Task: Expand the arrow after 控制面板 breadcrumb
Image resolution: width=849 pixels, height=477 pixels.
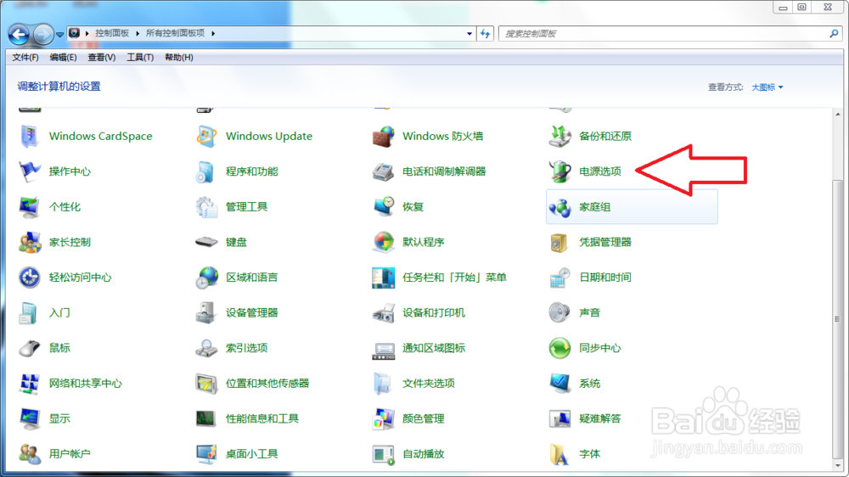Action: 138,34
